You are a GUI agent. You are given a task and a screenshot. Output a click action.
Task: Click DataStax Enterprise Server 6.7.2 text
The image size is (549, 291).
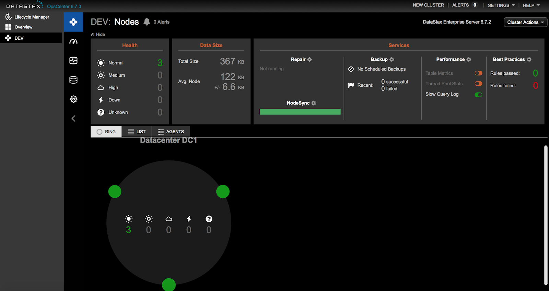(x=457, y=22)
